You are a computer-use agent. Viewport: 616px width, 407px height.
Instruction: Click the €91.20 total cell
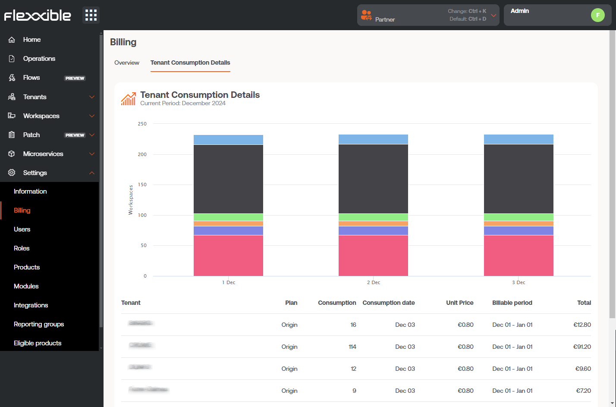click(582, 347)
